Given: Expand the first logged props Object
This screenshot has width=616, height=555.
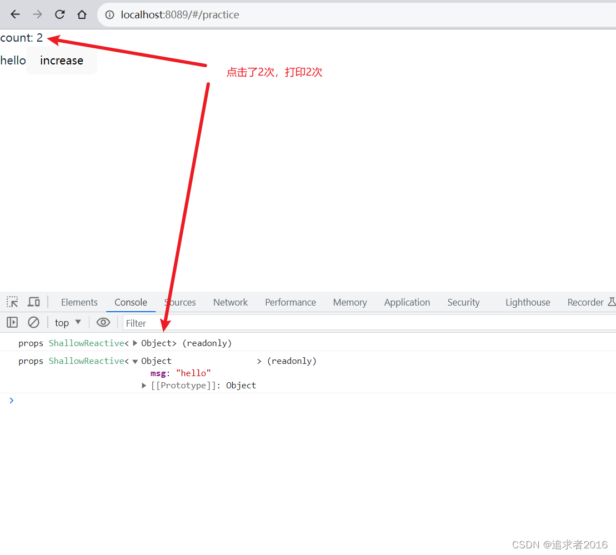Looking at the screenshot, I should pos(135,343).
